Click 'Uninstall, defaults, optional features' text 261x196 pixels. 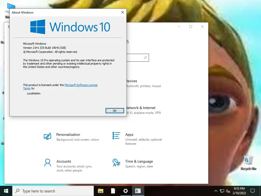click(x=144, y=141)
